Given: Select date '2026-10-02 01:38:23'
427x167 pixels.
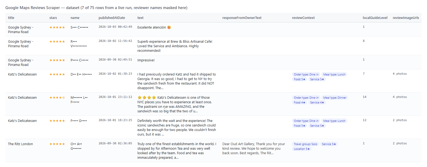Looking at the screenshot, I should tap(115, 74).
